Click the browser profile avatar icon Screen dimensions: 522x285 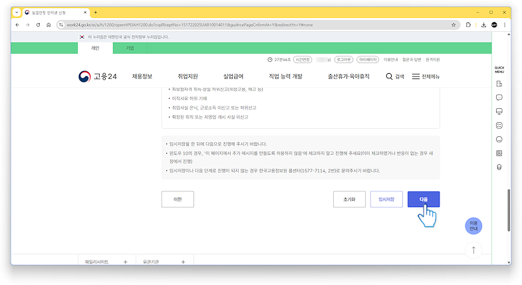(494, 25)
